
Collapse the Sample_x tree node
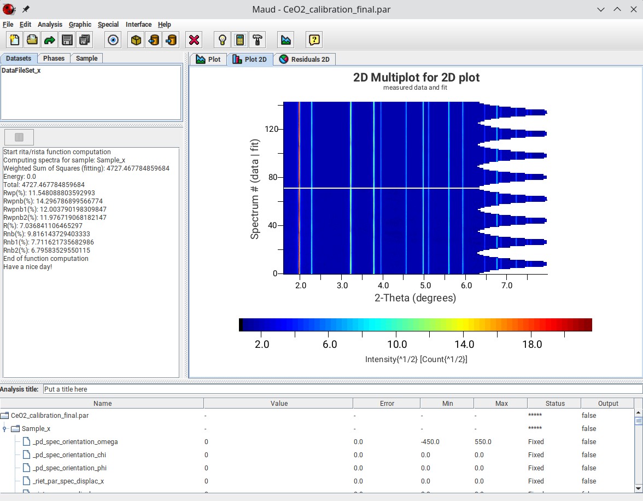point(5,429)
